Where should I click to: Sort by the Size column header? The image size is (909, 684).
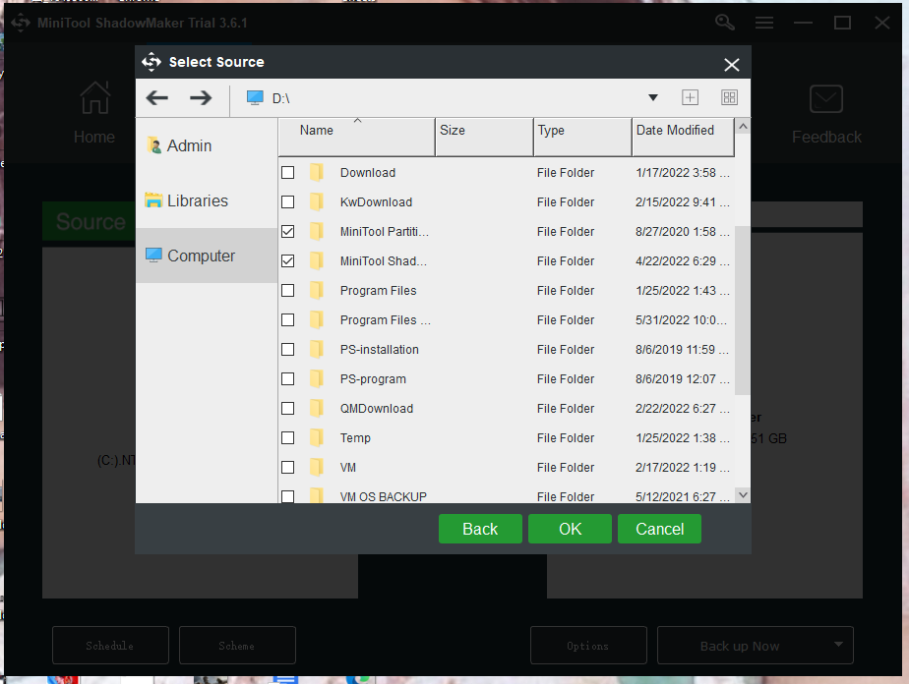tap(484, 137)
